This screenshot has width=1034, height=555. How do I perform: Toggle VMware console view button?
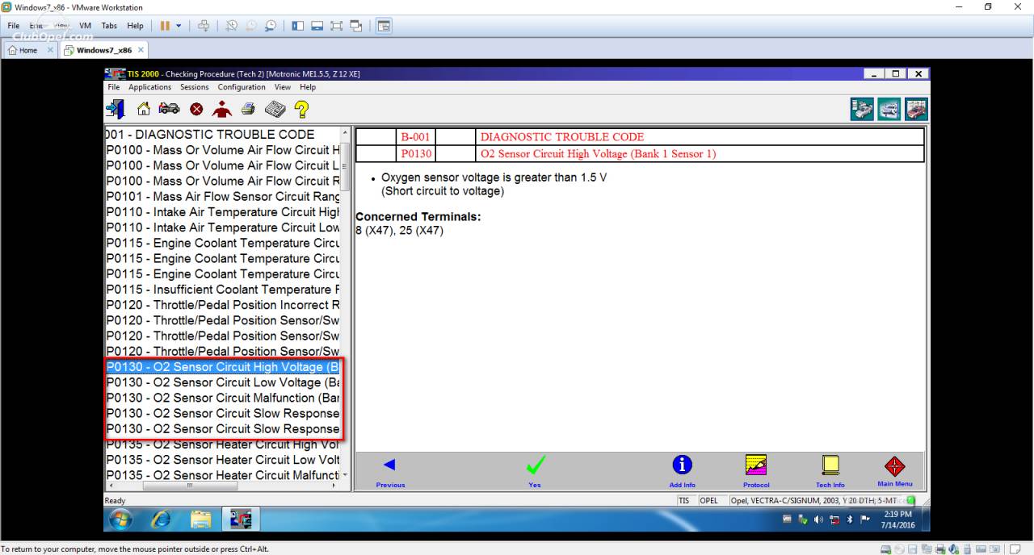(384, 26)
